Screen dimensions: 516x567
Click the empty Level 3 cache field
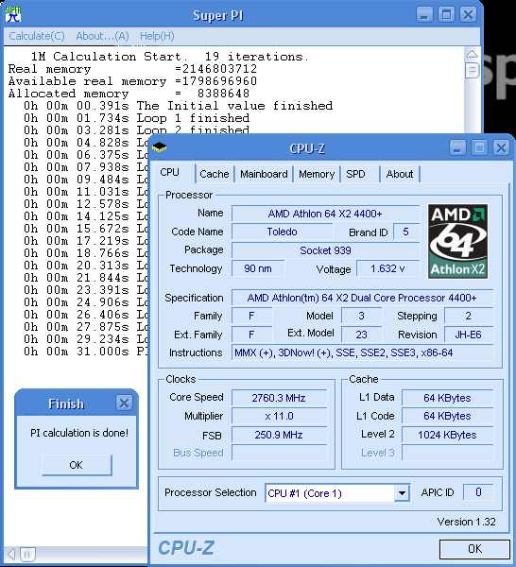[x=447, y=453]
